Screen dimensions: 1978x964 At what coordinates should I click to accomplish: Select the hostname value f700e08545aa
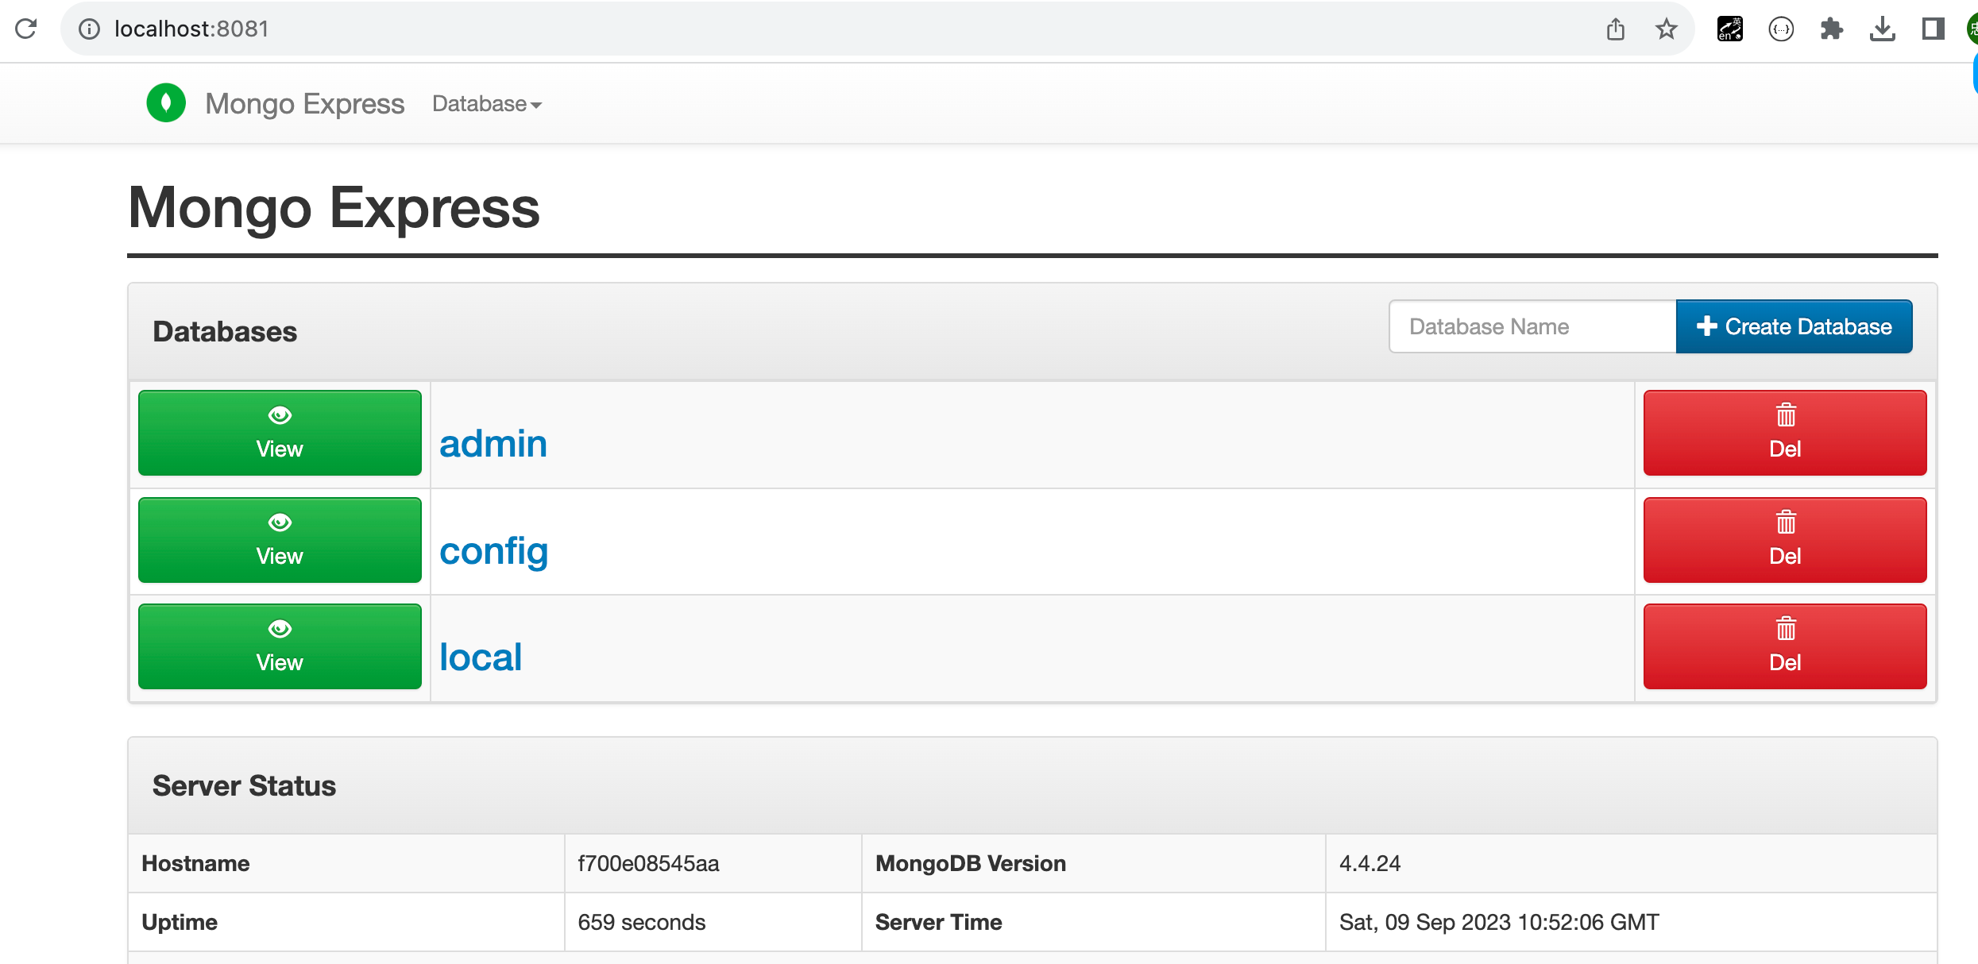(x=648, y=864)
